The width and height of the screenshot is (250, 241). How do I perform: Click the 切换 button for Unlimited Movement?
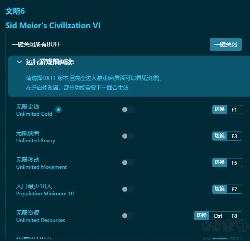(220, 163)
